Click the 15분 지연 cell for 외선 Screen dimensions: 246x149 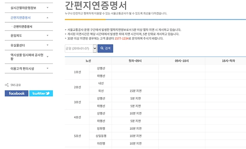[x=135, y=91]
